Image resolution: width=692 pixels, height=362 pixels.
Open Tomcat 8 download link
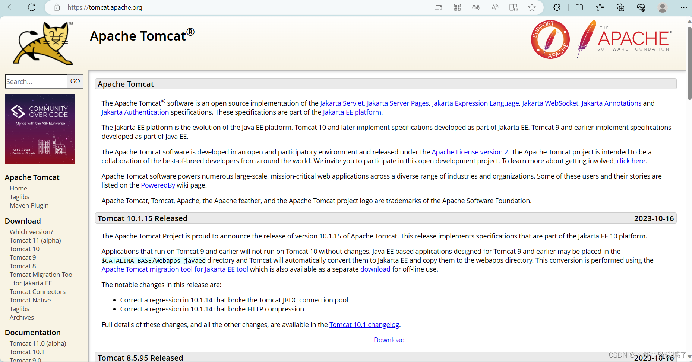tap(23, 266)
